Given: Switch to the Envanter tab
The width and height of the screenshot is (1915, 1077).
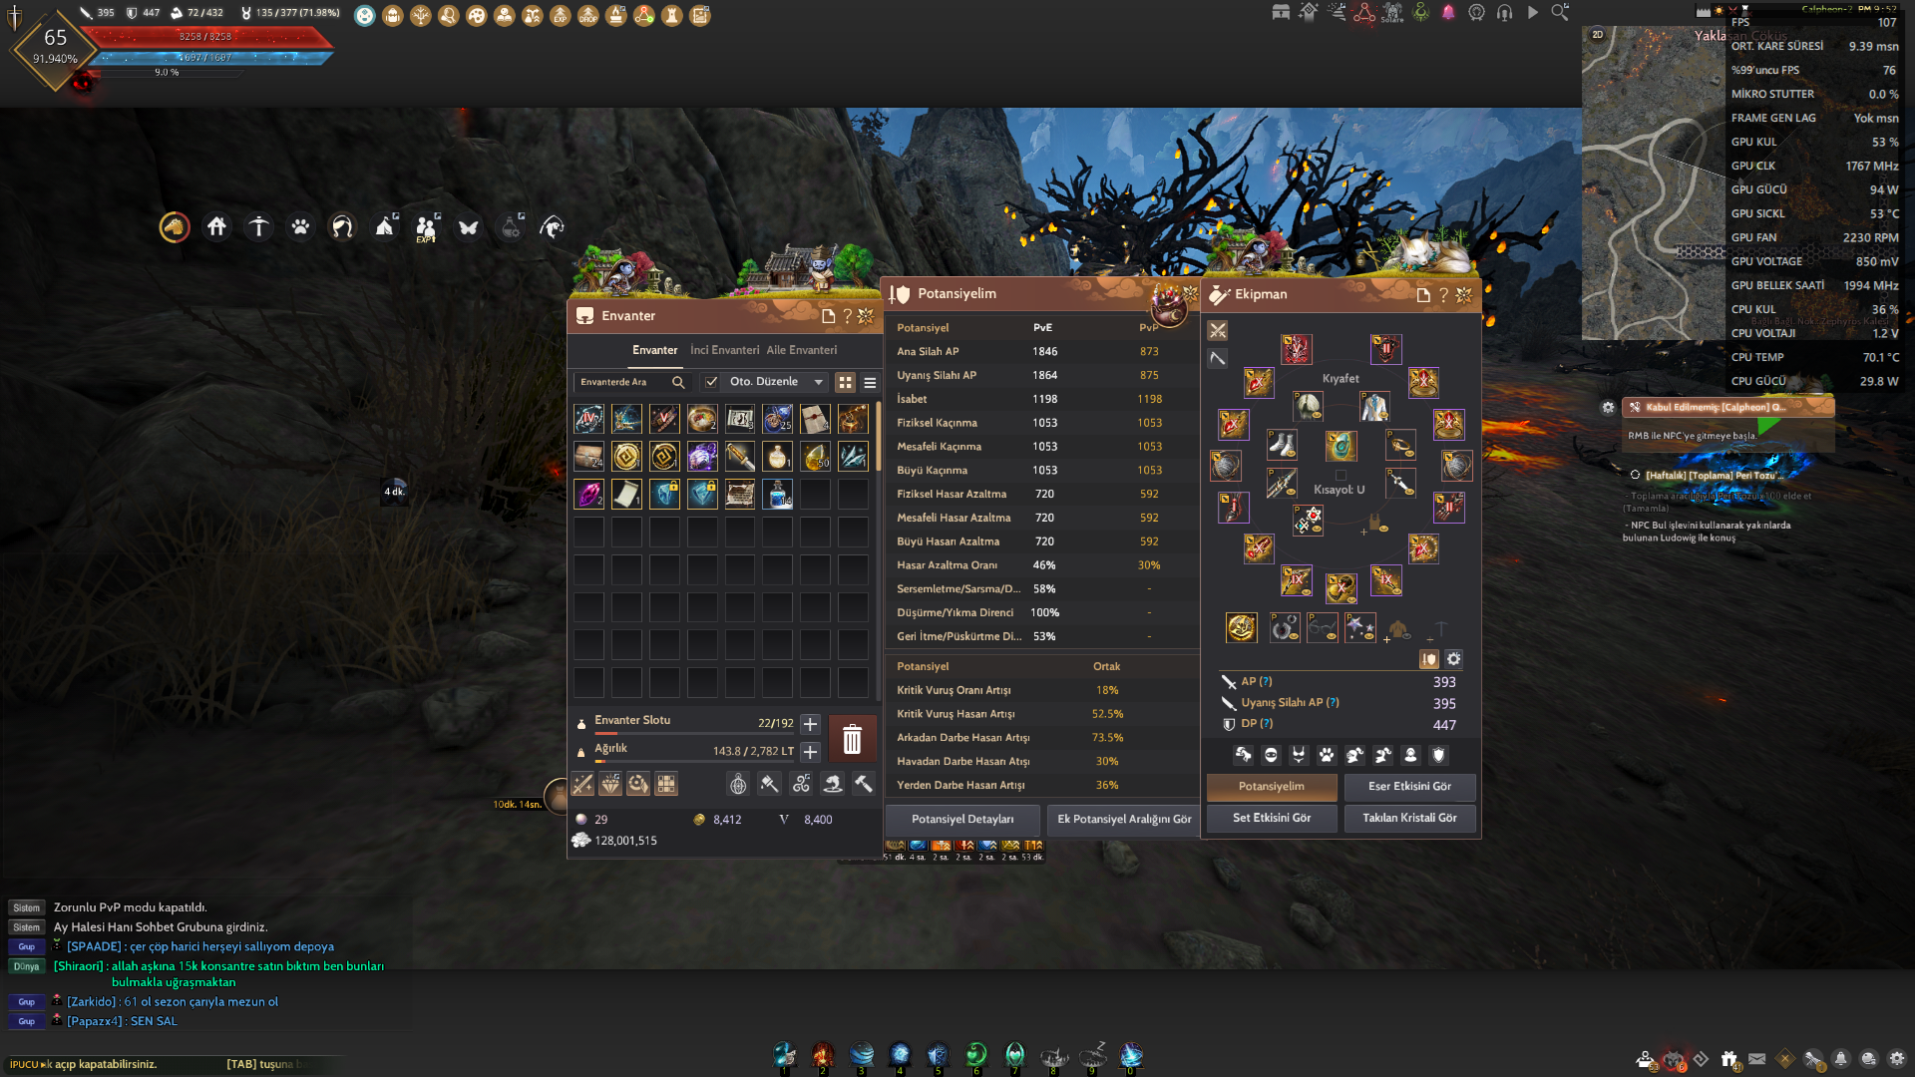Looking at the screenshot, I should pos(654,350).
